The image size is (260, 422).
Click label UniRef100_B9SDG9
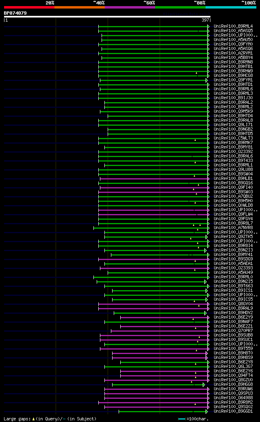[234, 259]
